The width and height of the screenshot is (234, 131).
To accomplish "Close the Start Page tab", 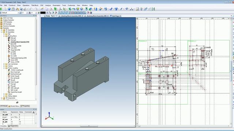I will pyautogui.click(x=120, y=16).
